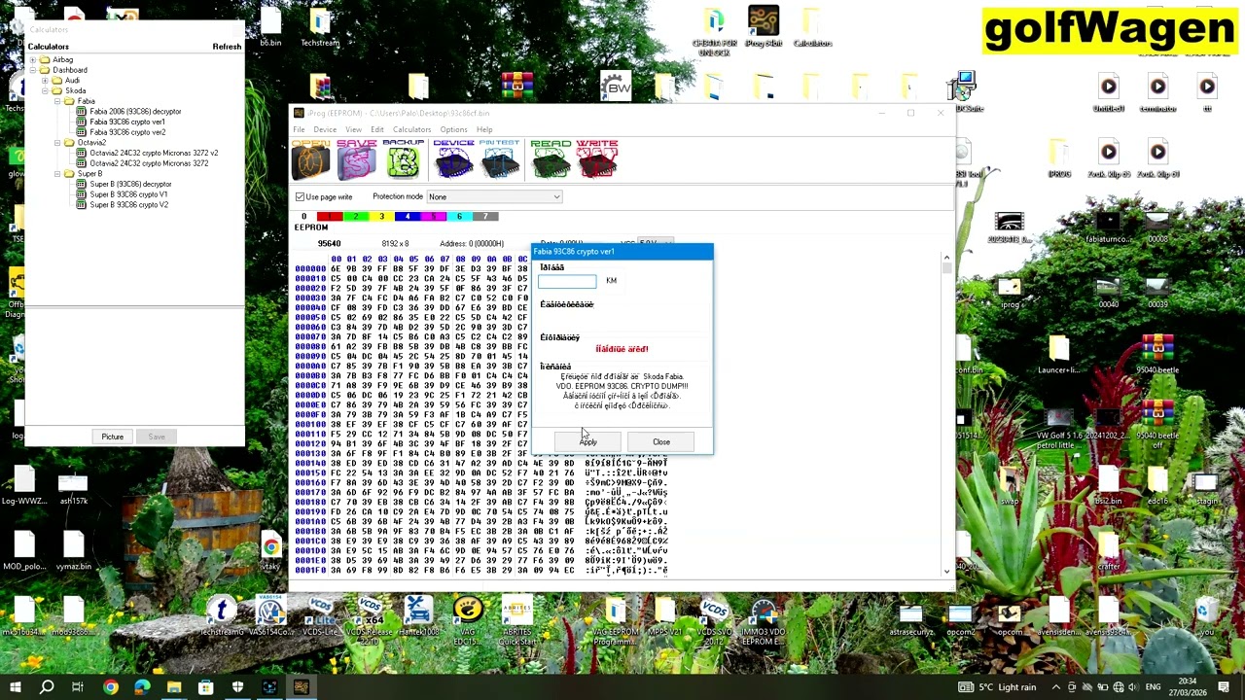
Task: Select blue page color swatch 4
Action: pyautogui.click(x=408, y=217)
